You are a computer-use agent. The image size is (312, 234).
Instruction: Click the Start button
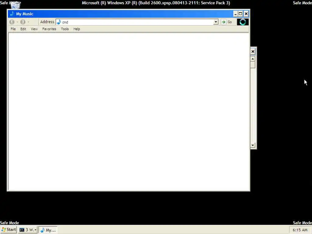[9, 230]
